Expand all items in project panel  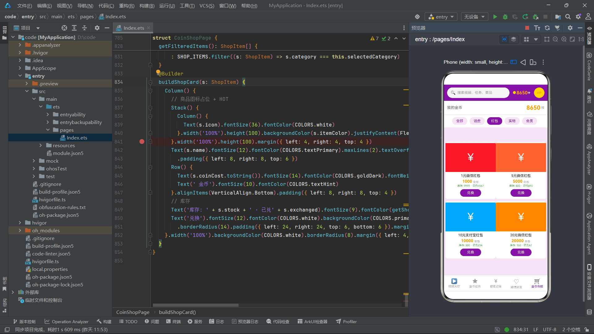pyautogui.click(x=74, y=28)
